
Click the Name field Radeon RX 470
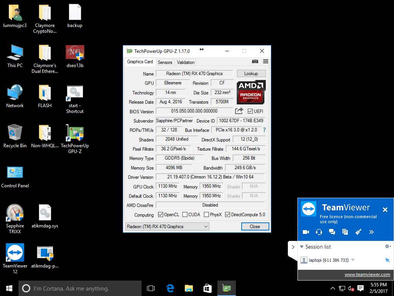click(194, 74)
